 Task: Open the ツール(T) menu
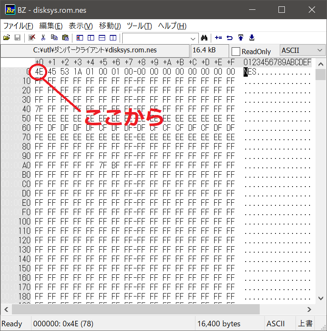[x=139, y=26]
